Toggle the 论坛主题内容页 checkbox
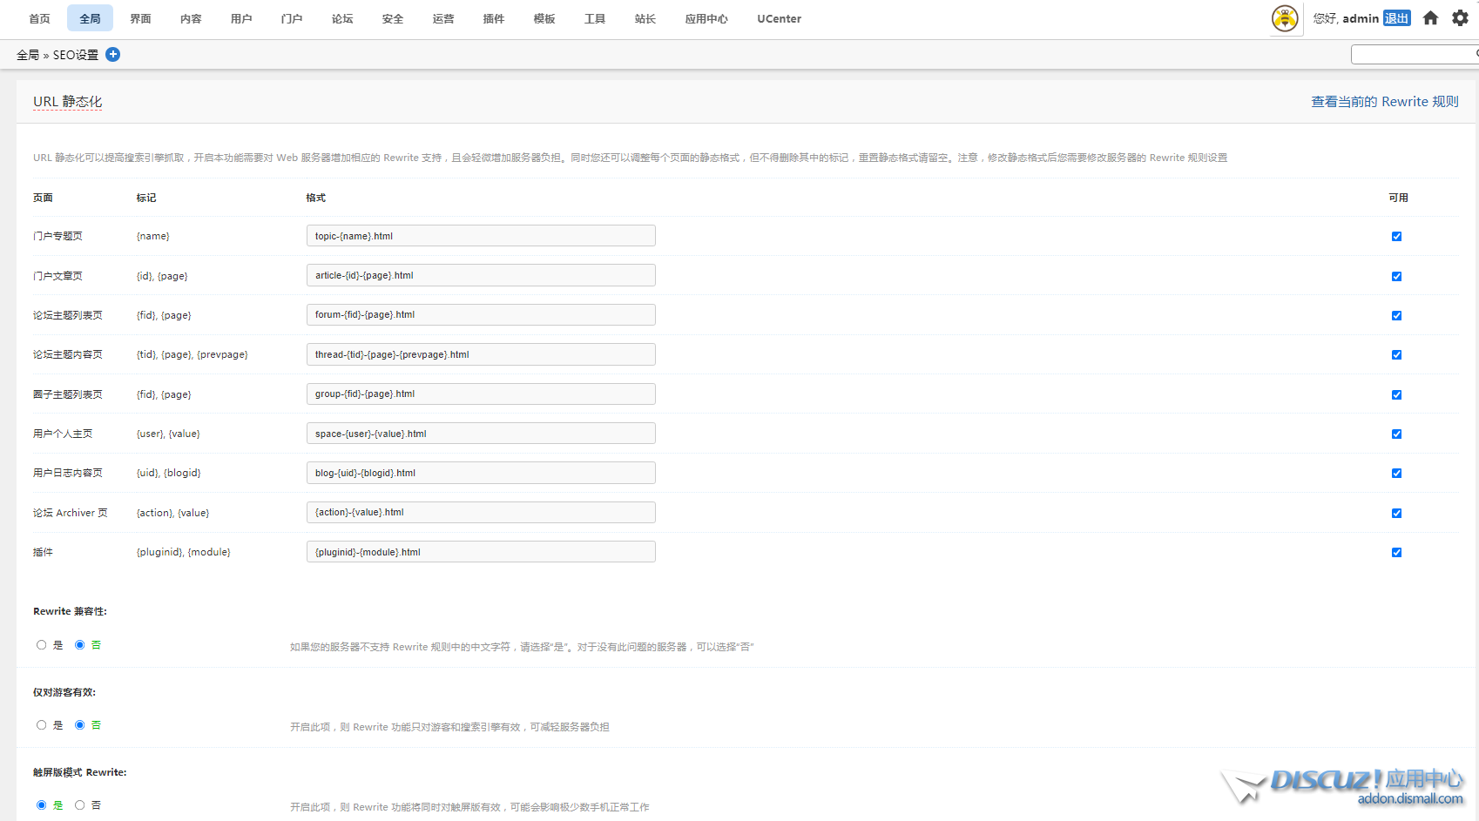 (1396, 355)
